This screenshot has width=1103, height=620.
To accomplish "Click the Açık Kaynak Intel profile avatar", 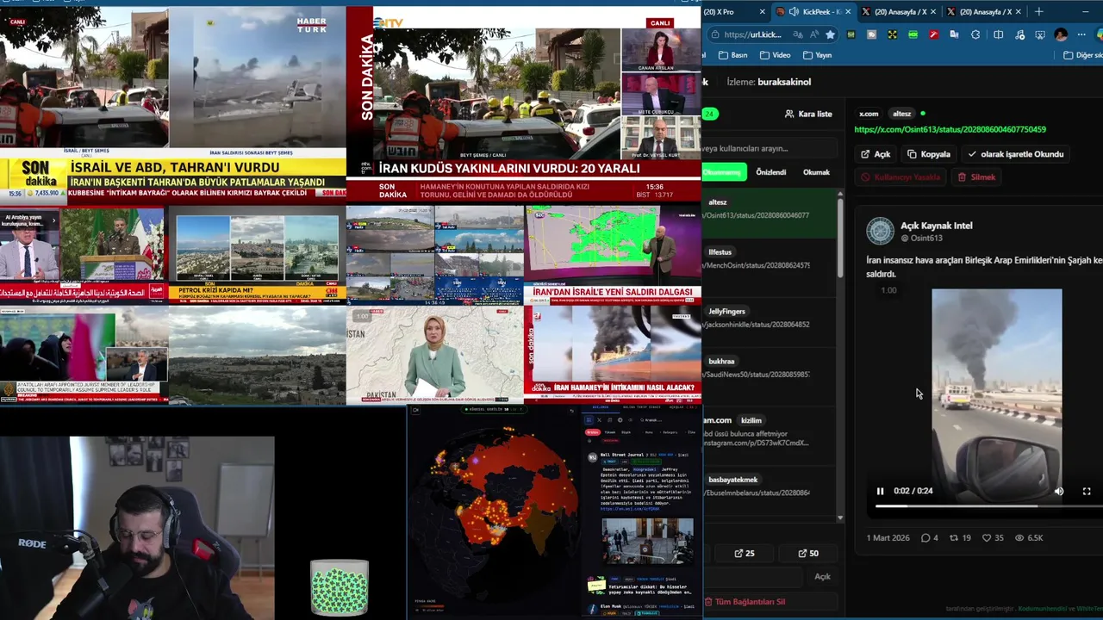I will (880, 231).
